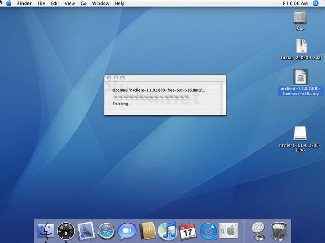Open System Preferences in the Dock

pos(228,230)
